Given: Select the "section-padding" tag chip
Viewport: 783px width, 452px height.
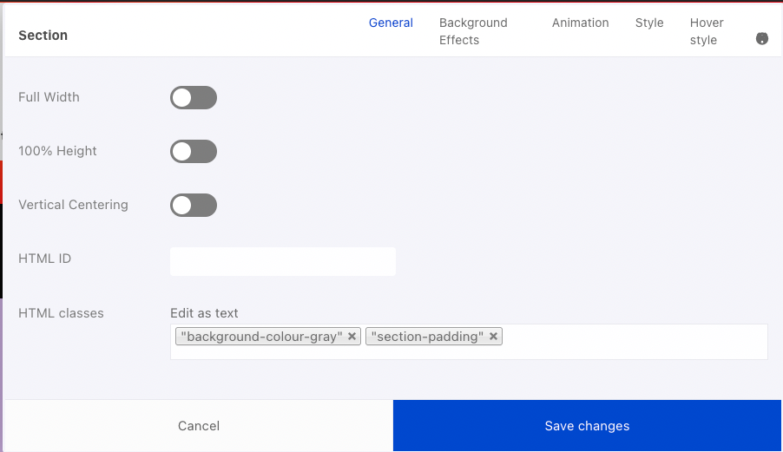Looking at the screenshot, I should coord(427,337).
